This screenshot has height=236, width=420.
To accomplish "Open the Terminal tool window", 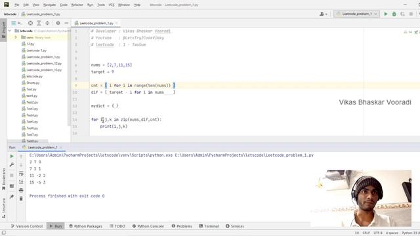I will (209, 226).
